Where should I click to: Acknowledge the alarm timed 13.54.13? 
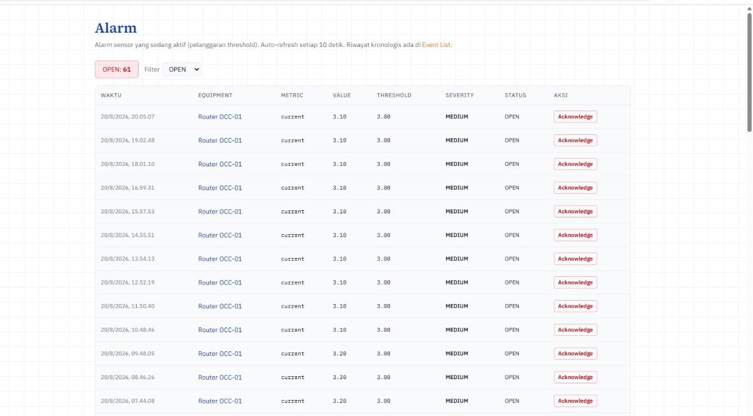pyautogui.click(x=575, y=259)
